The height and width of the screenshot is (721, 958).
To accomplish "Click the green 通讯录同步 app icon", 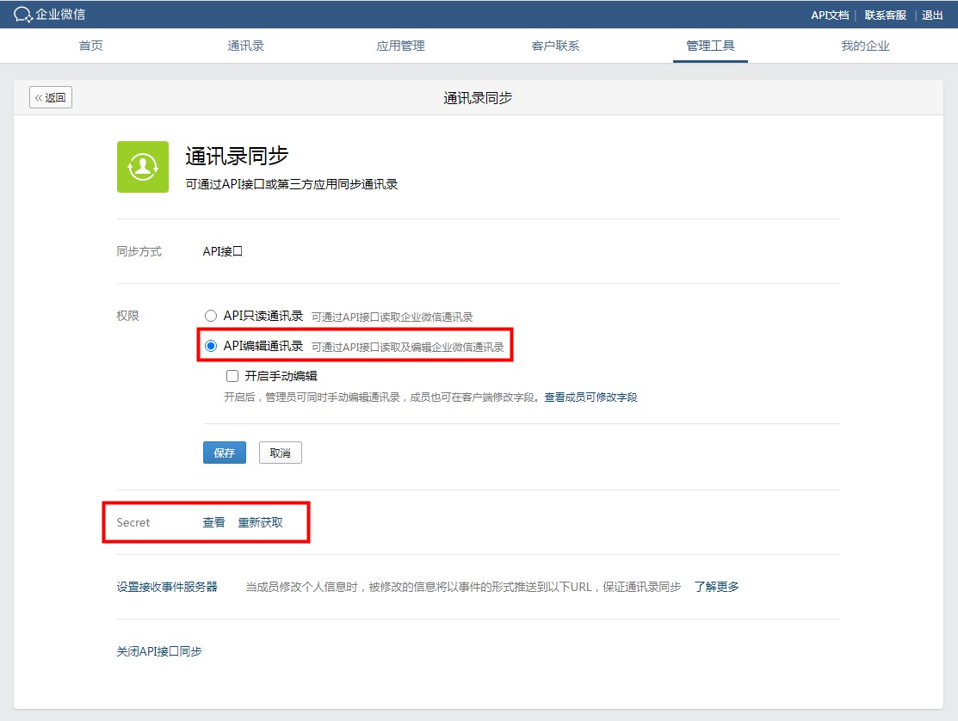I will click(x=143, y=167).
